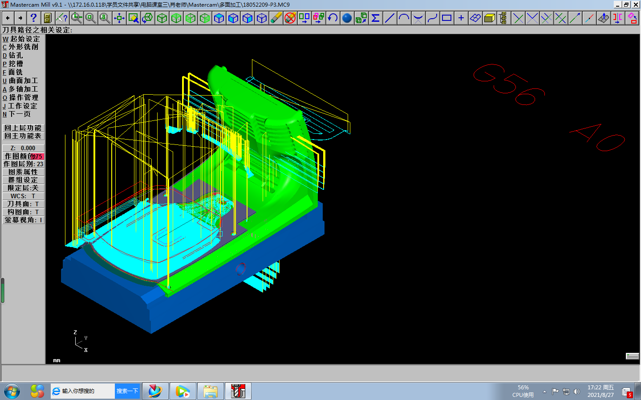Screen dimensions: 641x400
Task: Open 构图面: T construction plane options
Action: (x=23, y=212)
